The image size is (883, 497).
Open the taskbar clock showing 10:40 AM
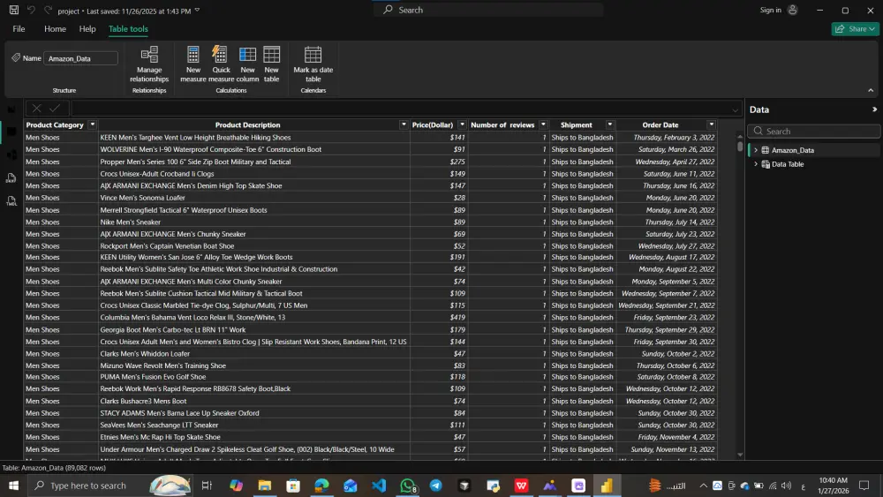tap(833, 486)
